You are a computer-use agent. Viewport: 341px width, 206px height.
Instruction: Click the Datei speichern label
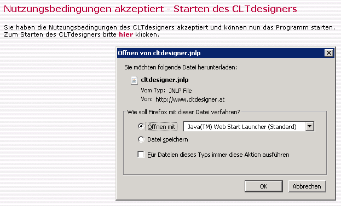click(x=167, y=139)
